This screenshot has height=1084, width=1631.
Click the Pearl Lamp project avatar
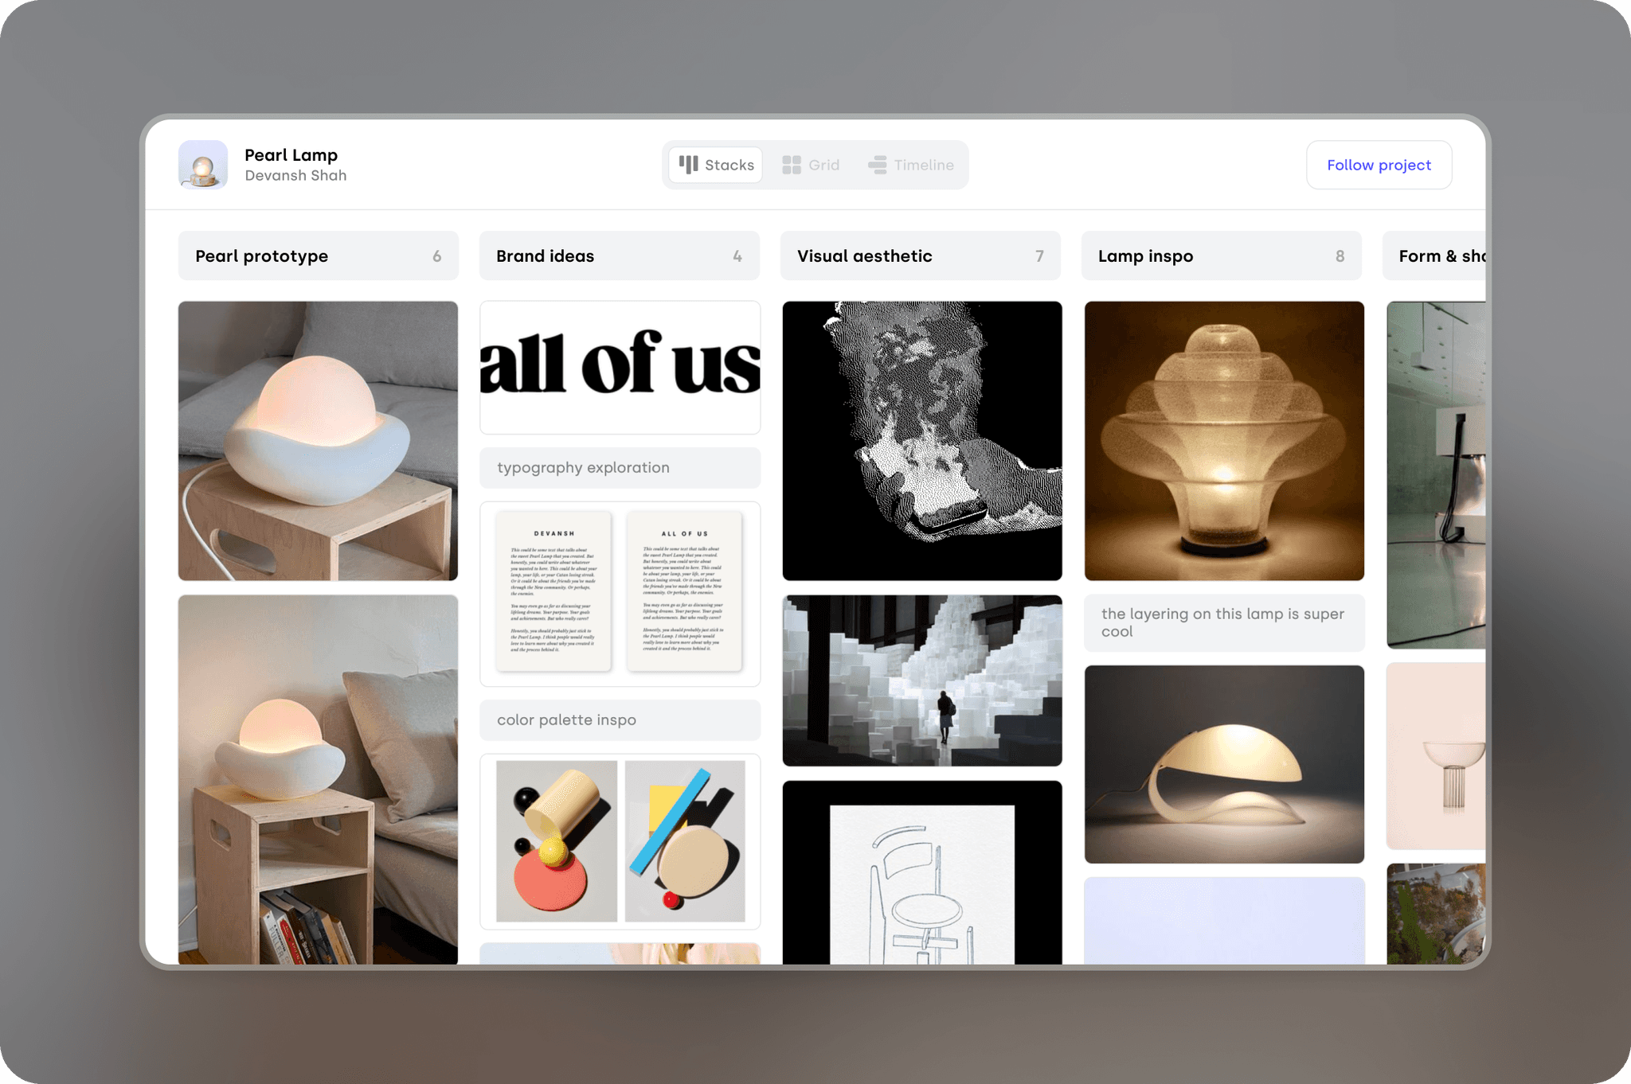coord(202,163)
